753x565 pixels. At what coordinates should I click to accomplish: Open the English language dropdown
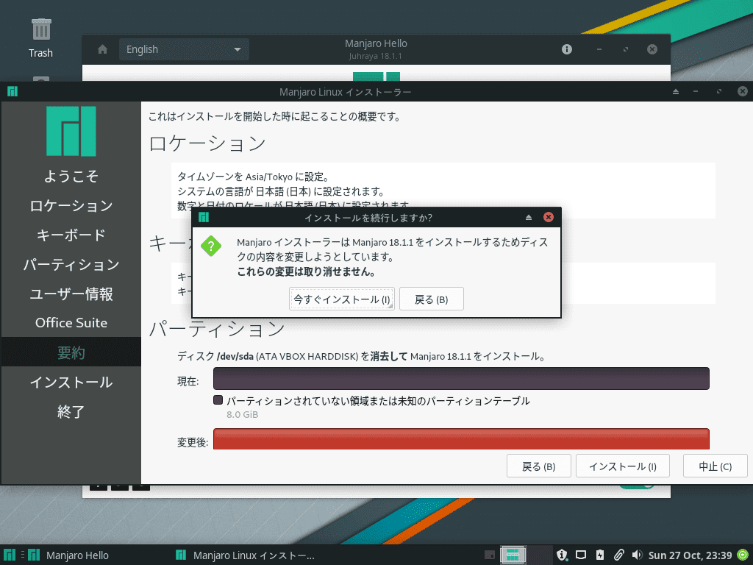point(184,49)
